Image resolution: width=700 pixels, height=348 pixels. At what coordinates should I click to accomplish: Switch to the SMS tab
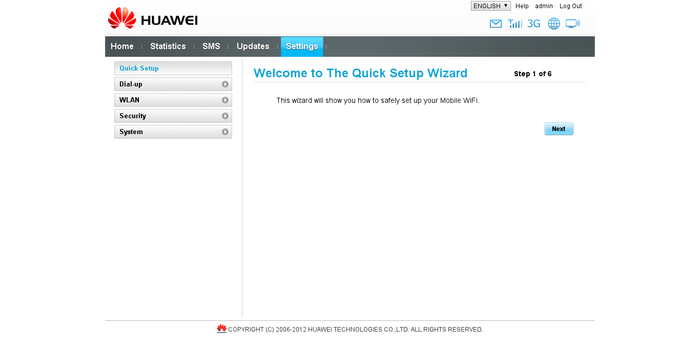coord(211,47)
